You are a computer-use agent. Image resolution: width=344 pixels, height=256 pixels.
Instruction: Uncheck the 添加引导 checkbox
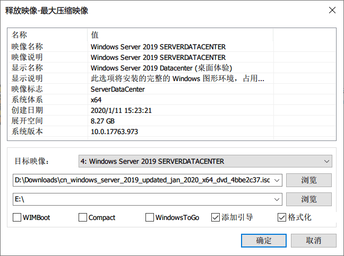coord(216,217)
